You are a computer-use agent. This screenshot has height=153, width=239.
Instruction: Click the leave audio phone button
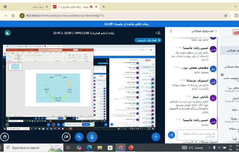point(79,137)
